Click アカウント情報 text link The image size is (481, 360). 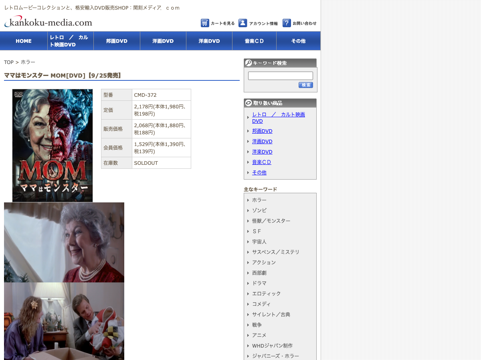click(x=263, y=24)
